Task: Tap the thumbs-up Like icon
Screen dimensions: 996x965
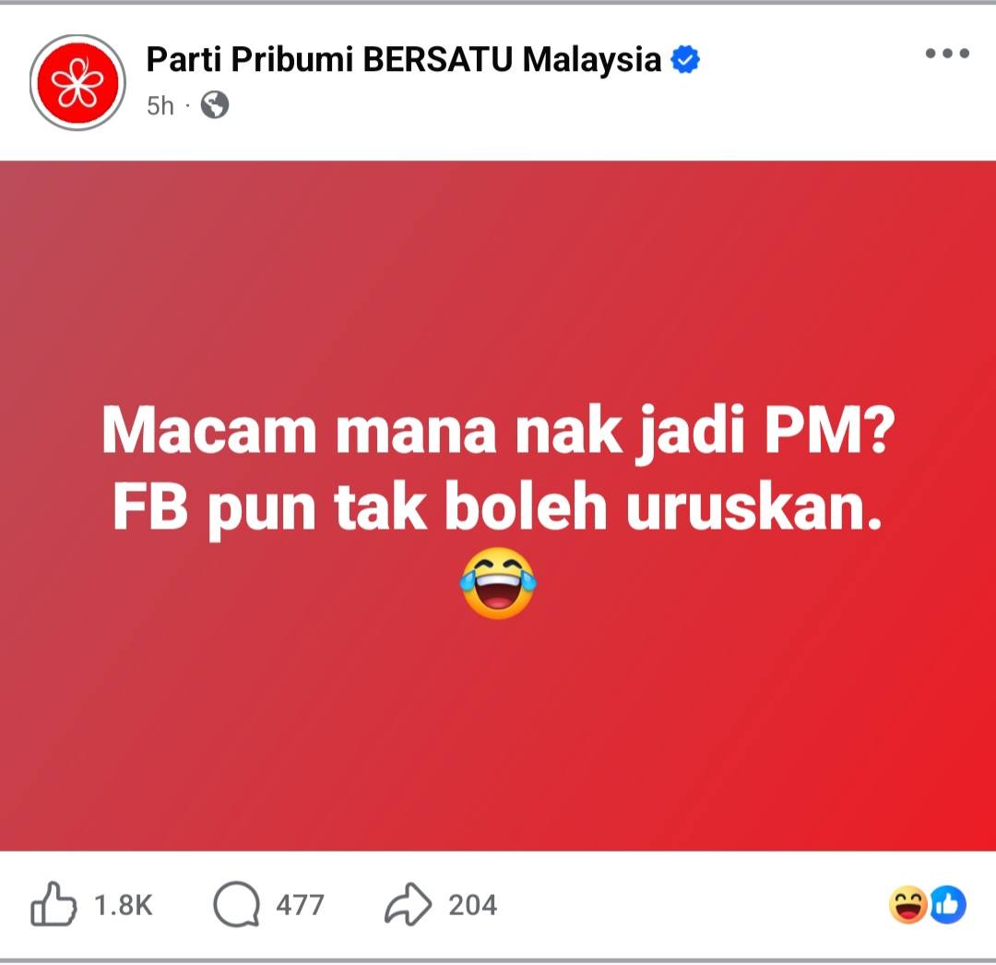Action: 53,903
